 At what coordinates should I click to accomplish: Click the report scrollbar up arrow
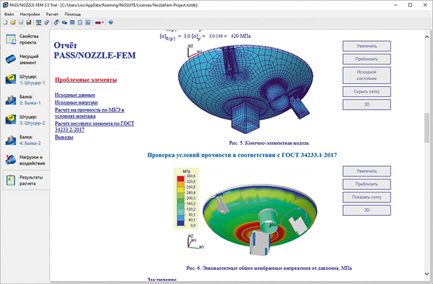pos(427,36)
